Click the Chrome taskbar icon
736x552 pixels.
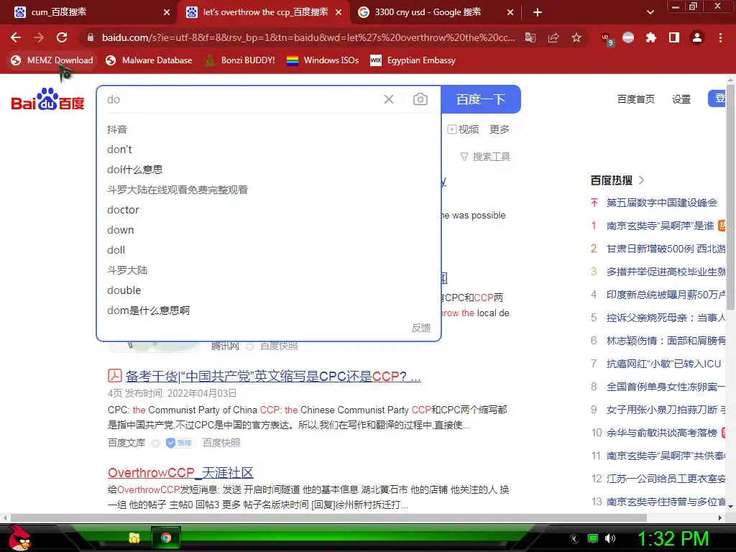click(x=166, y=538)
